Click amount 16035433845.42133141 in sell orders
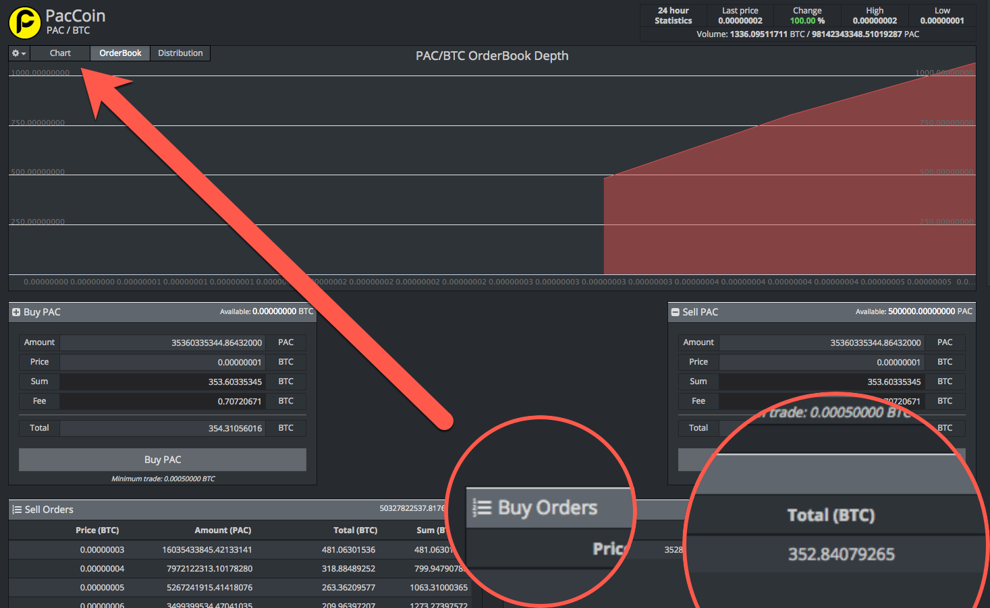 207,550
